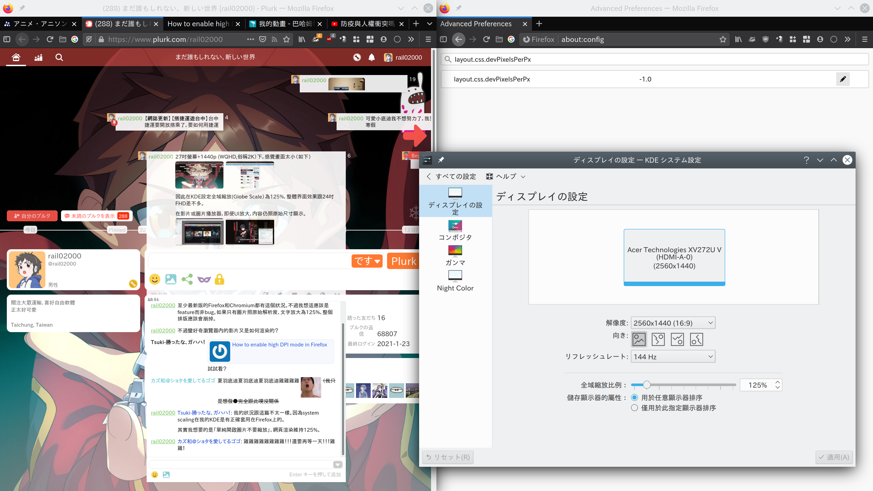This screenshot has width=873, height=491.
Task: Open tab list chevron in left Firefox
Action: pyautogui.click(x=430, y=24)
